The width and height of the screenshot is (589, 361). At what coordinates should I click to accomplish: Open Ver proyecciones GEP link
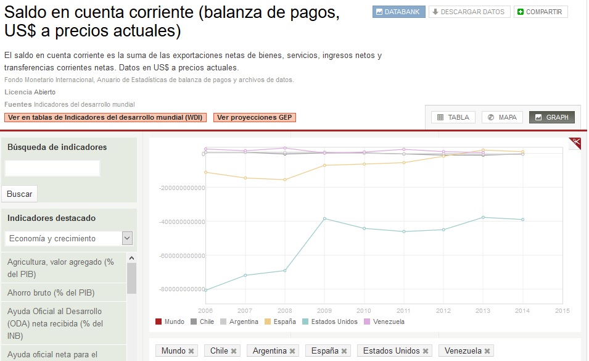(x=255, y=117)
